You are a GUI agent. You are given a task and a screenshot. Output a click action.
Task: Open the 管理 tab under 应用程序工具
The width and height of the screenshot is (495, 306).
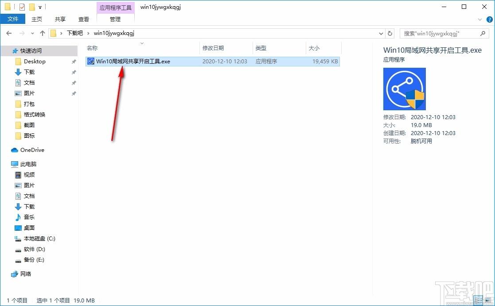(x=115, y=19)
